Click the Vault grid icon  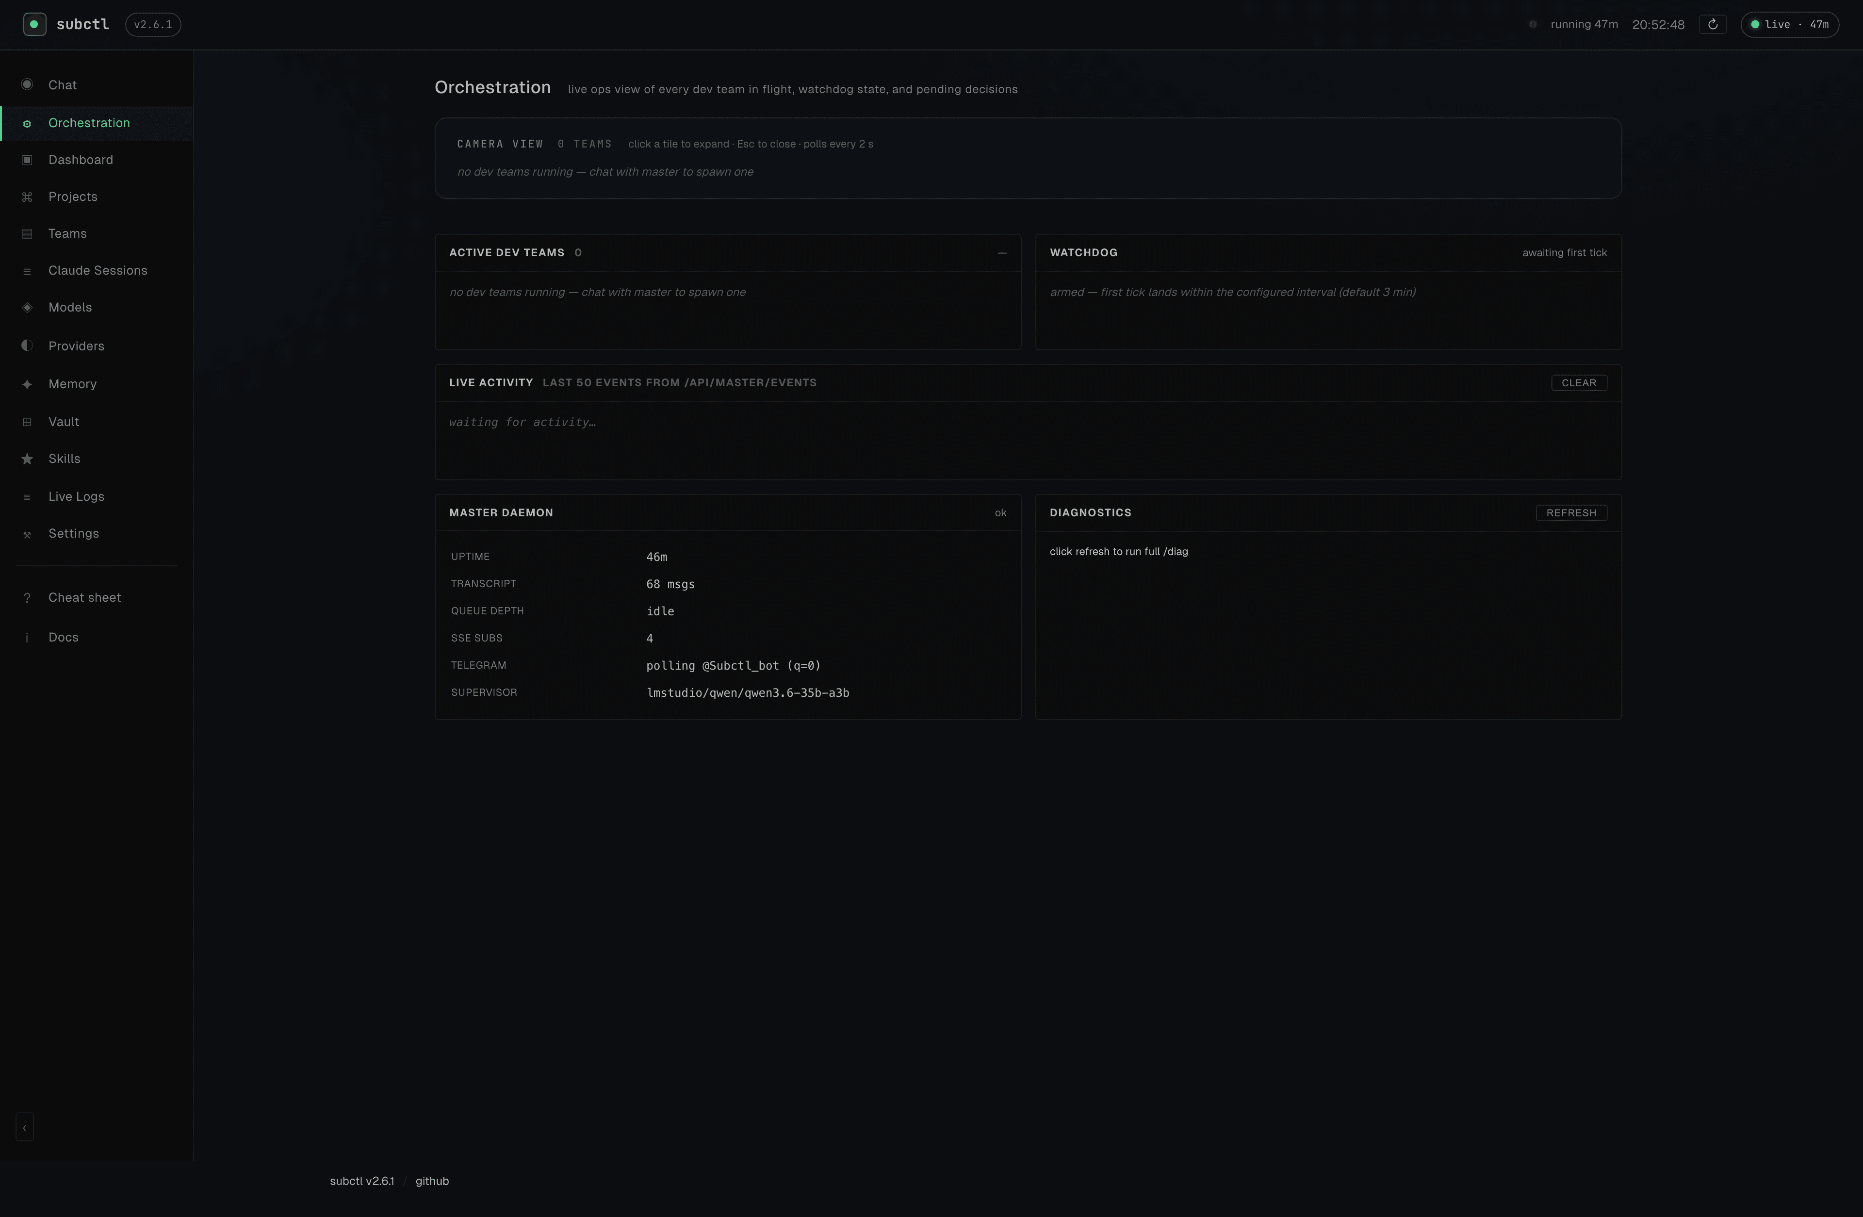[x=27, y=422]
